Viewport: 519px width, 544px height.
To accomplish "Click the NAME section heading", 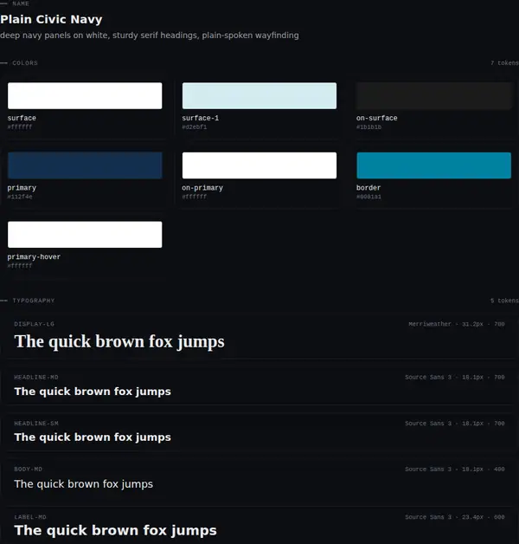I will coord(21,3).
